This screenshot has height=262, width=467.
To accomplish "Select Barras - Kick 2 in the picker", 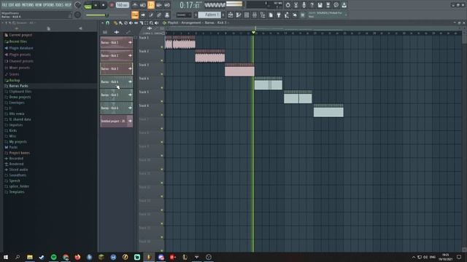I will tap(117, 55).
